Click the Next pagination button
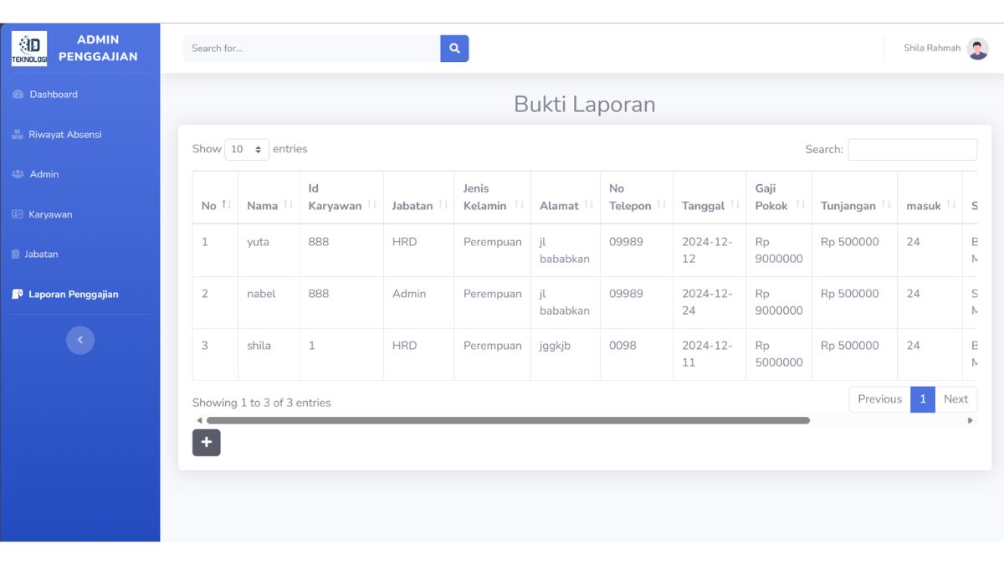 tap(955, 399)
